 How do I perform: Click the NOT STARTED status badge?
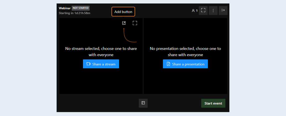point(81,8)
